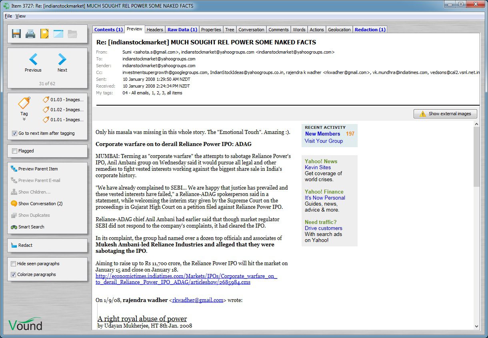Click the printer icon
Viewport: 488px width, 338px height.
tap(30, 34)
